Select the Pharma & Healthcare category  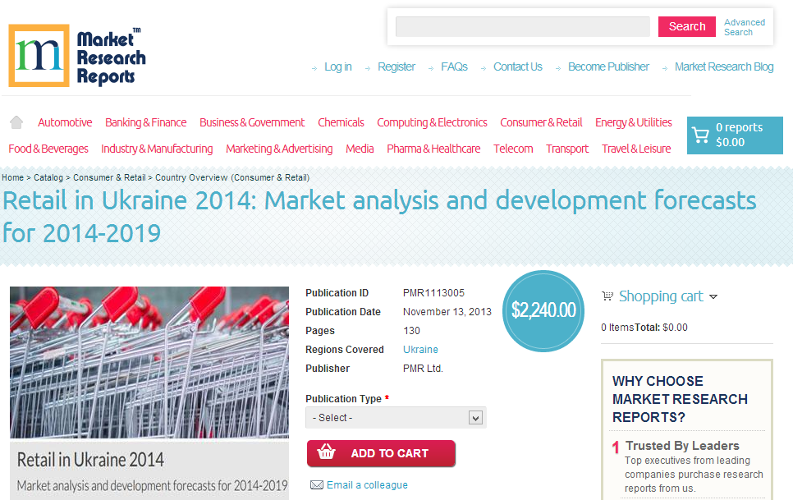433,149
